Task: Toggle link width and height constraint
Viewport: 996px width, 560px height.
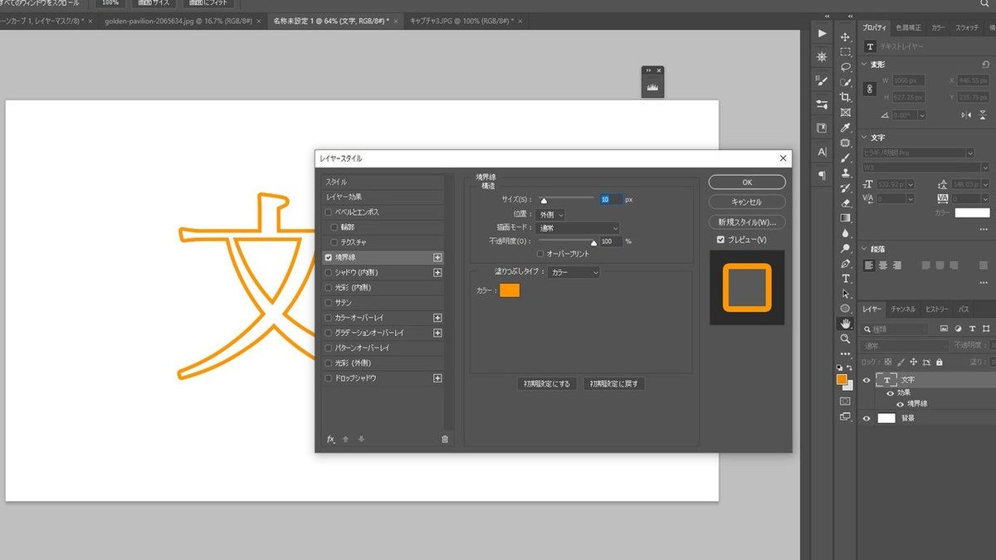Action: [870, 88]
